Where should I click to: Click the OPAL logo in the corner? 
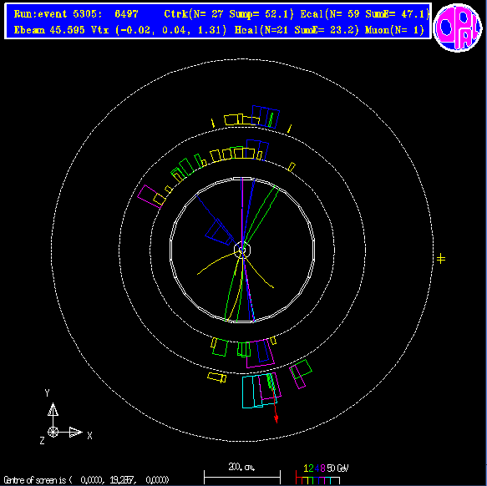458,28
